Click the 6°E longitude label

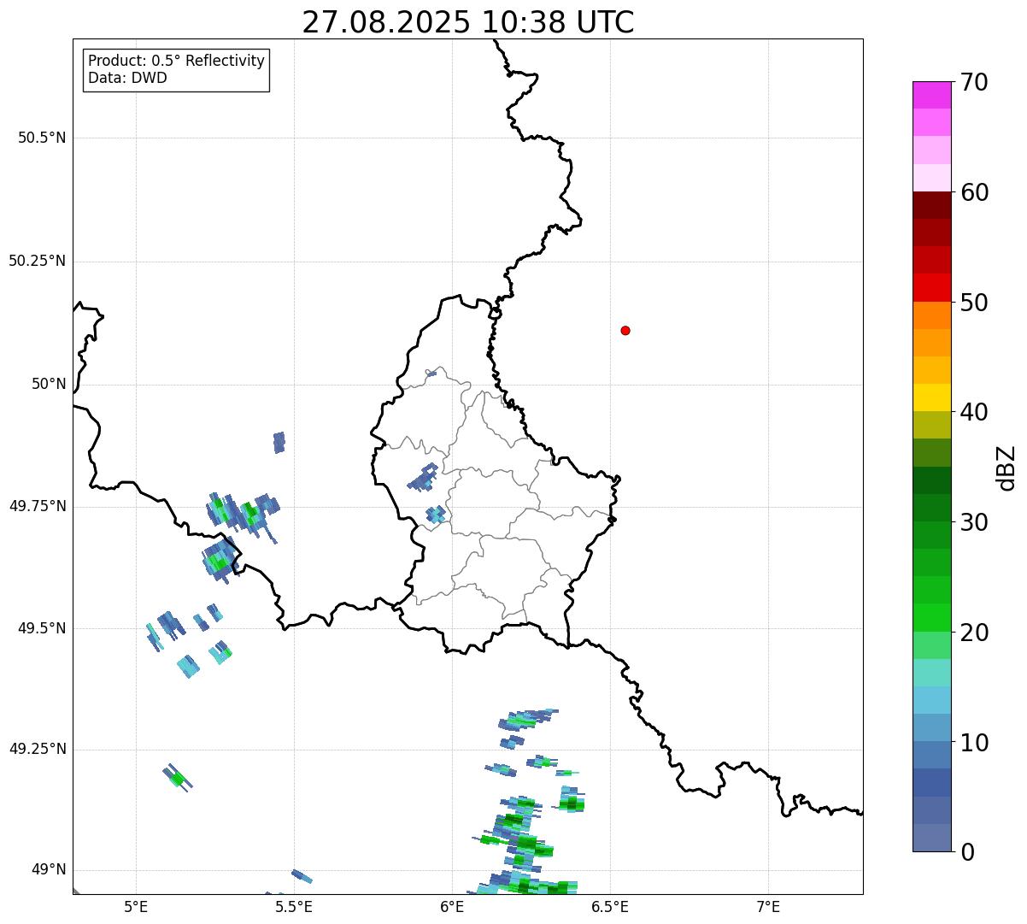(452, 906)
